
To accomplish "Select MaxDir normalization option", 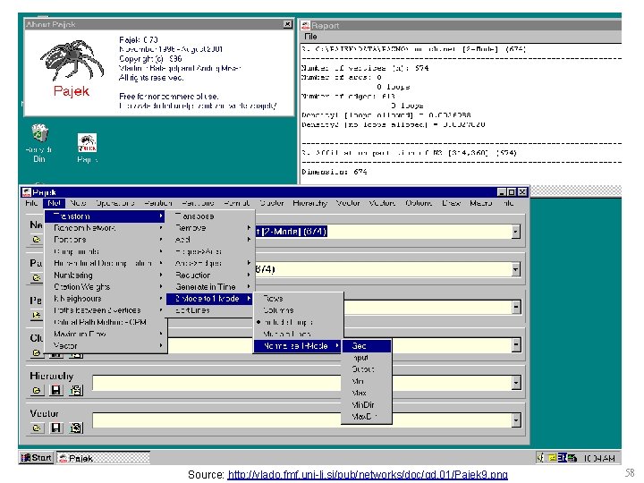I will coord(367,417).
